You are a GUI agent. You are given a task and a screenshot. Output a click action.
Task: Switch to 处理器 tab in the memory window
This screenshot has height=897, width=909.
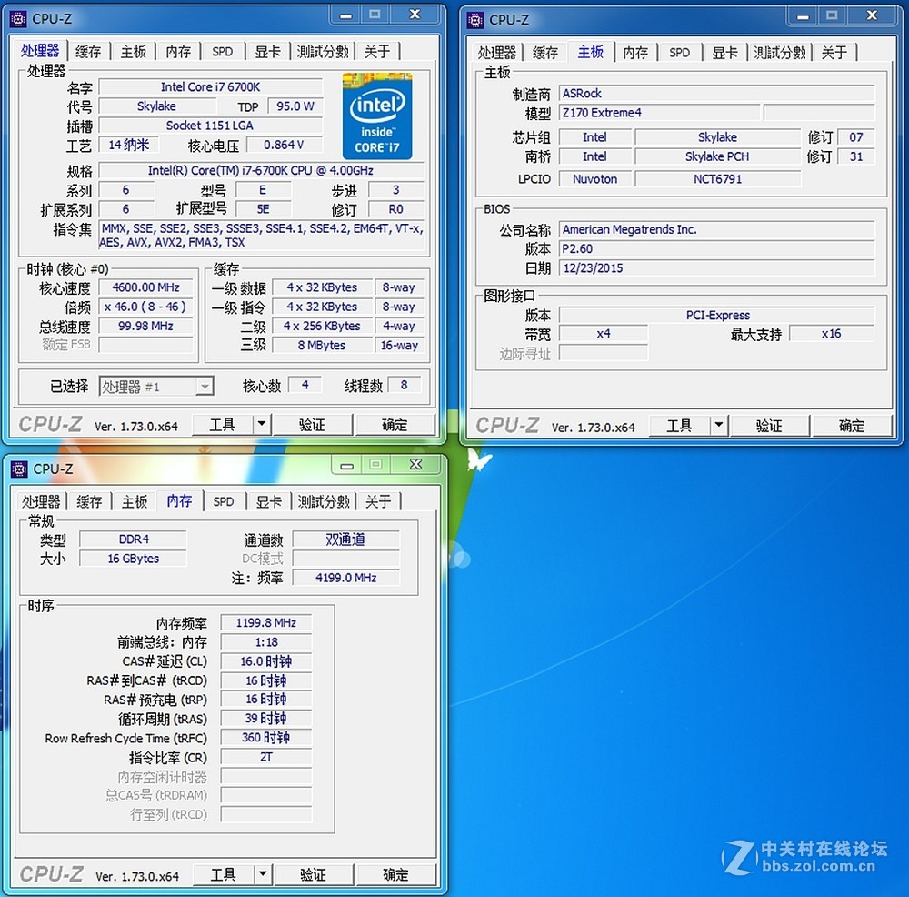pos(41,501)
